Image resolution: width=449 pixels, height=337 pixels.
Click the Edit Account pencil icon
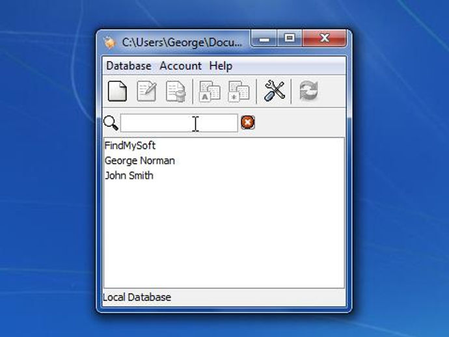click(146, 91)
